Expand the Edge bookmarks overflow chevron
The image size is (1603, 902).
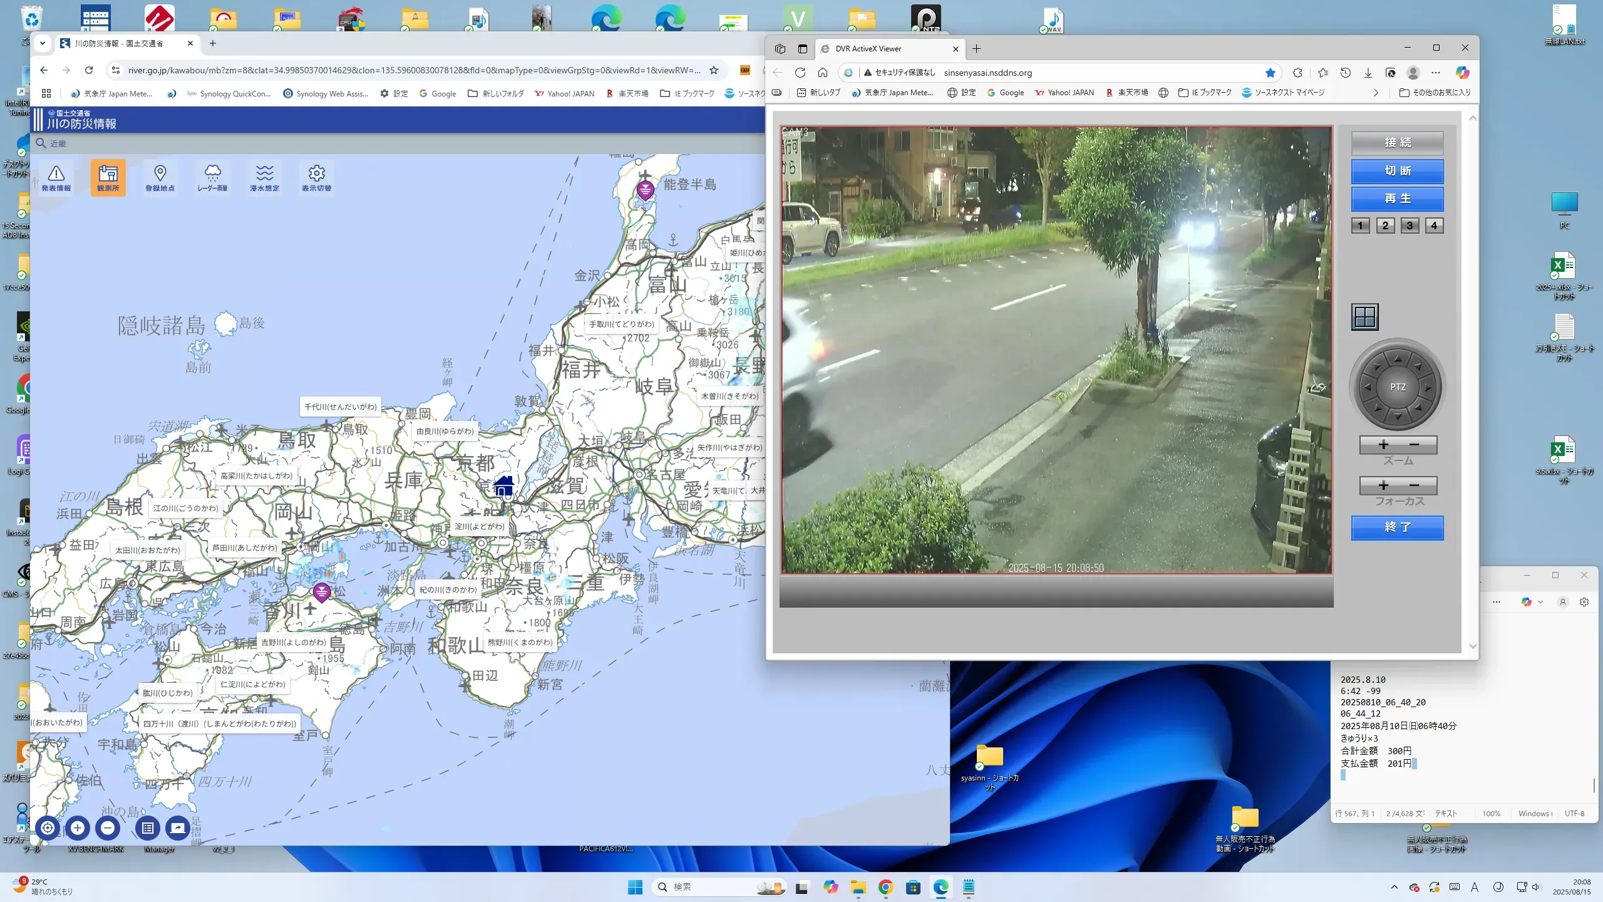tap(1376, 93)
